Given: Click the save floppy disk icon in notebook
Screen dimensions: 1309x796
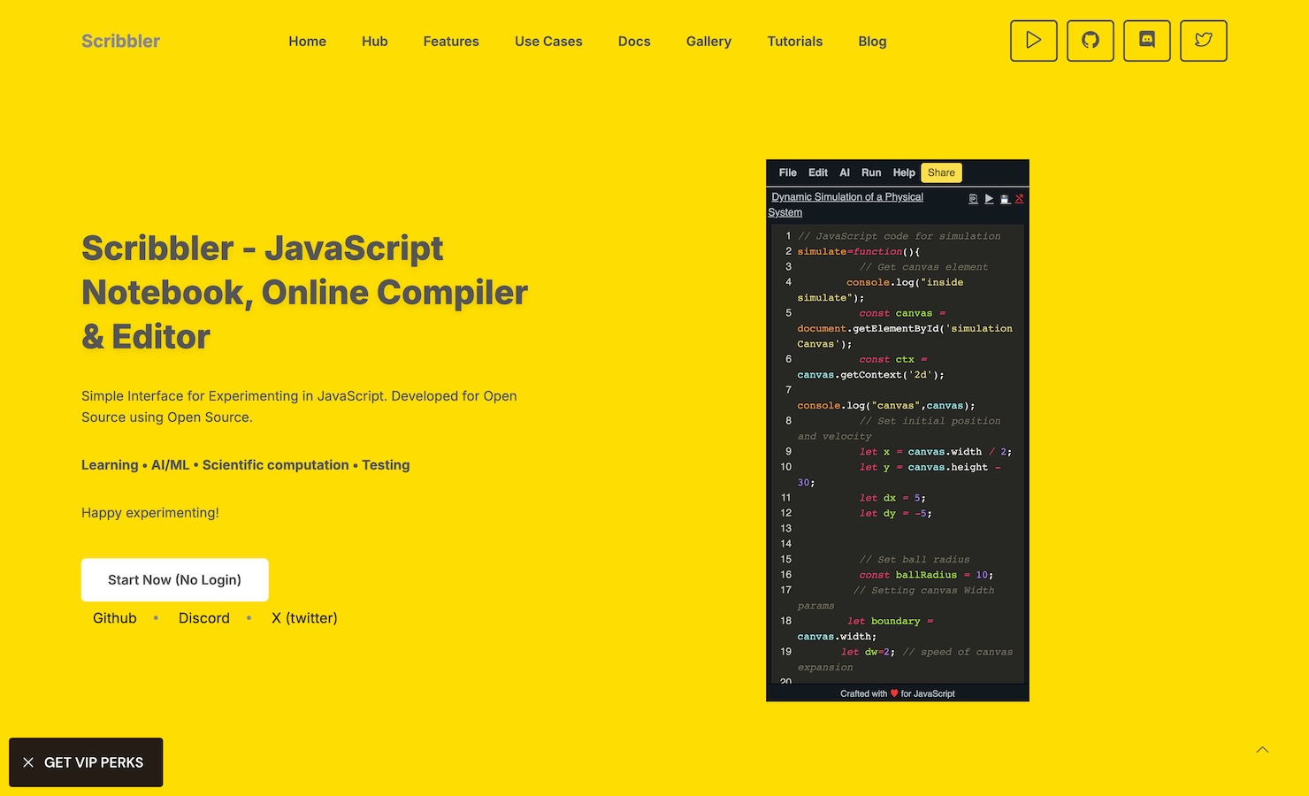Looking at the screenshot, I should [x=1005, y=199].
